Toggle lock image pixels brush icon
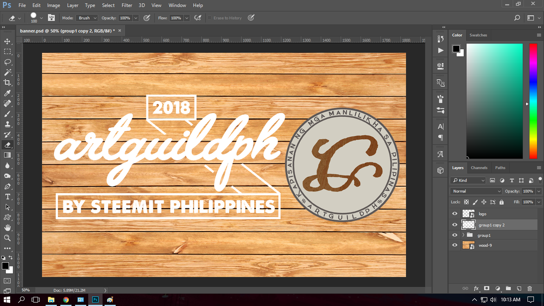The height and width of the screenshot is (306, 544). (475, 202)
